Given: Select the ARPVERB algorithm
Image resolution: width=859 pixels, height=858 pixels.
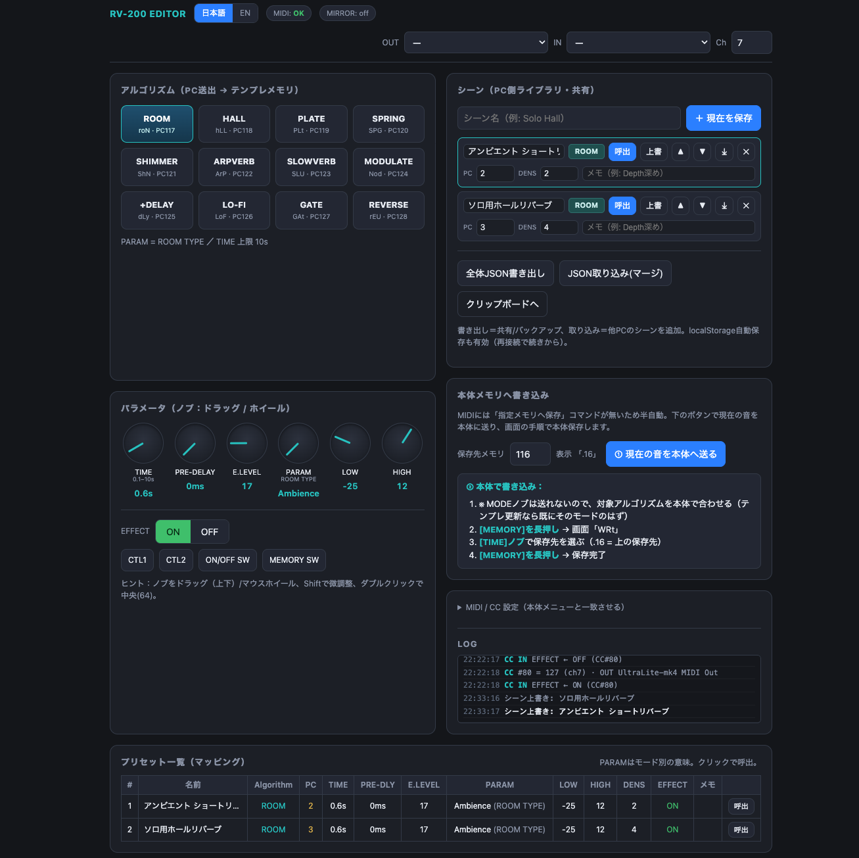Looking at the screenshot, I should click(234, 167).
